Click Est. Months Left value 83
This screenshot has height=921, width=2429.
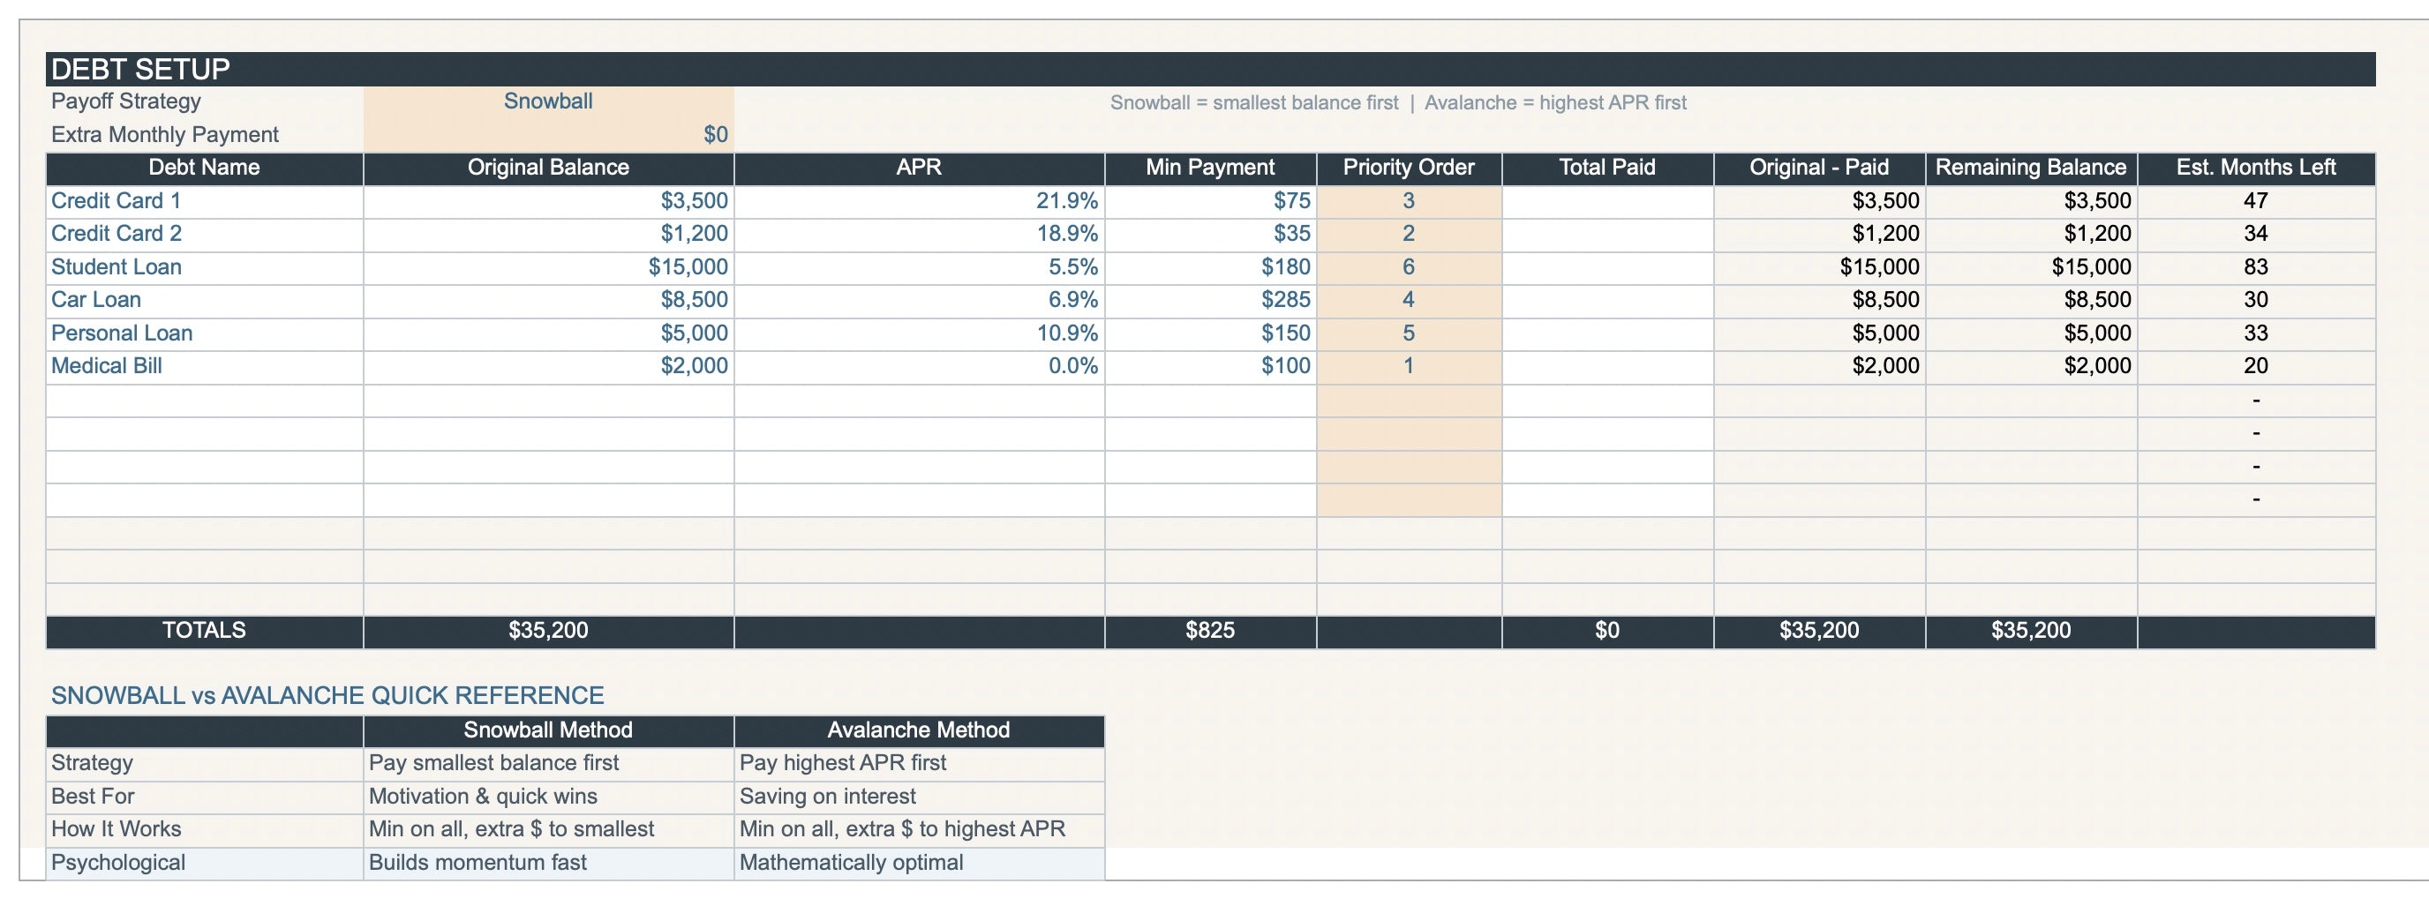[2256, 267]
